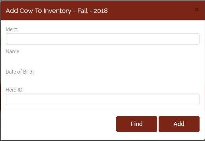Focus the Herd ID input box
205x141 pixels.
click(x=103, y=99)
